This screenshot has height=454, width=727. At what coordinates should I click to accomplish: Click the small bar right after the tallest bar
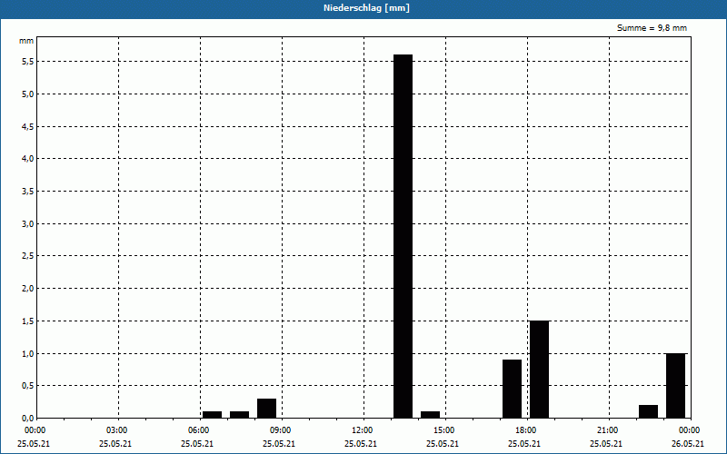point(430,415)
